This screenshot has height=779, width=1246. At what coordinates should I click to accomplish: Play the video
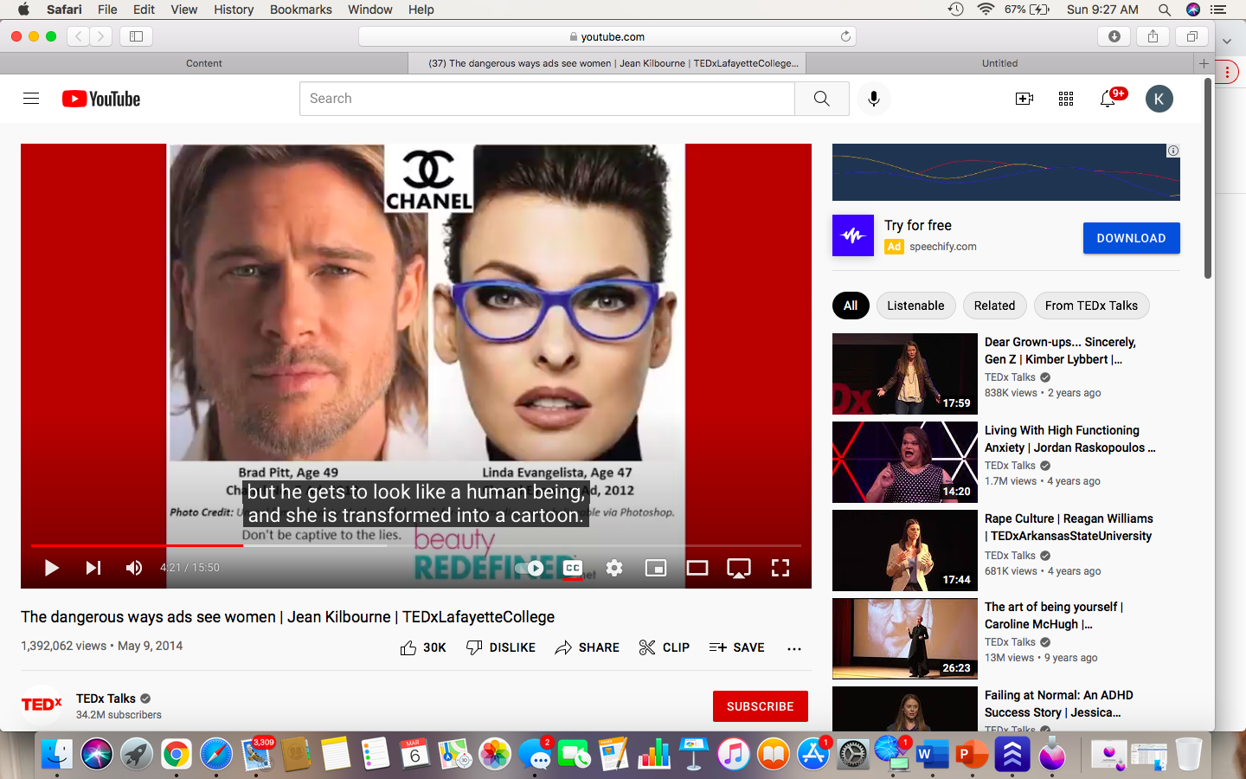click(51, 568)
